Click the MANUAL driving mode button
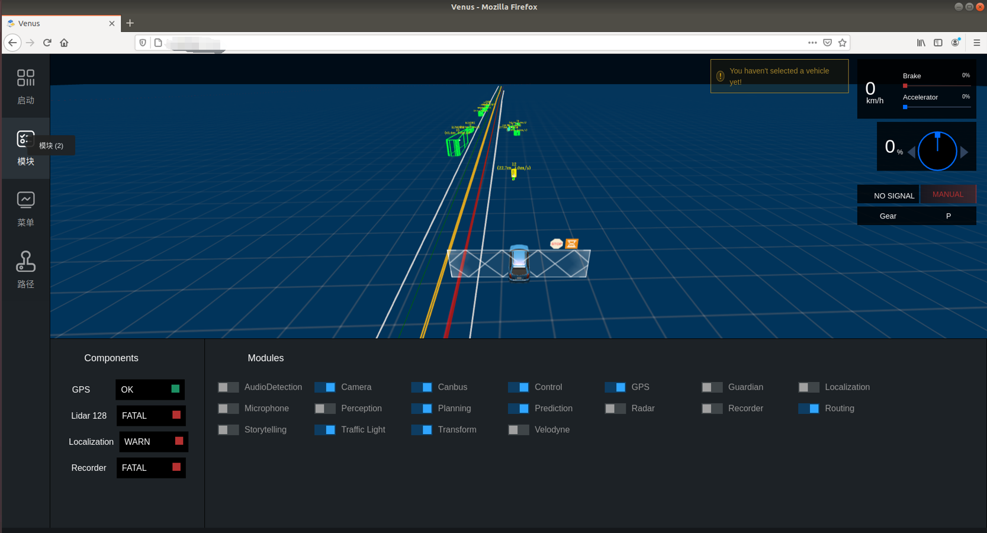Screen dimensions: 987x533 click(x=947, y=194)
